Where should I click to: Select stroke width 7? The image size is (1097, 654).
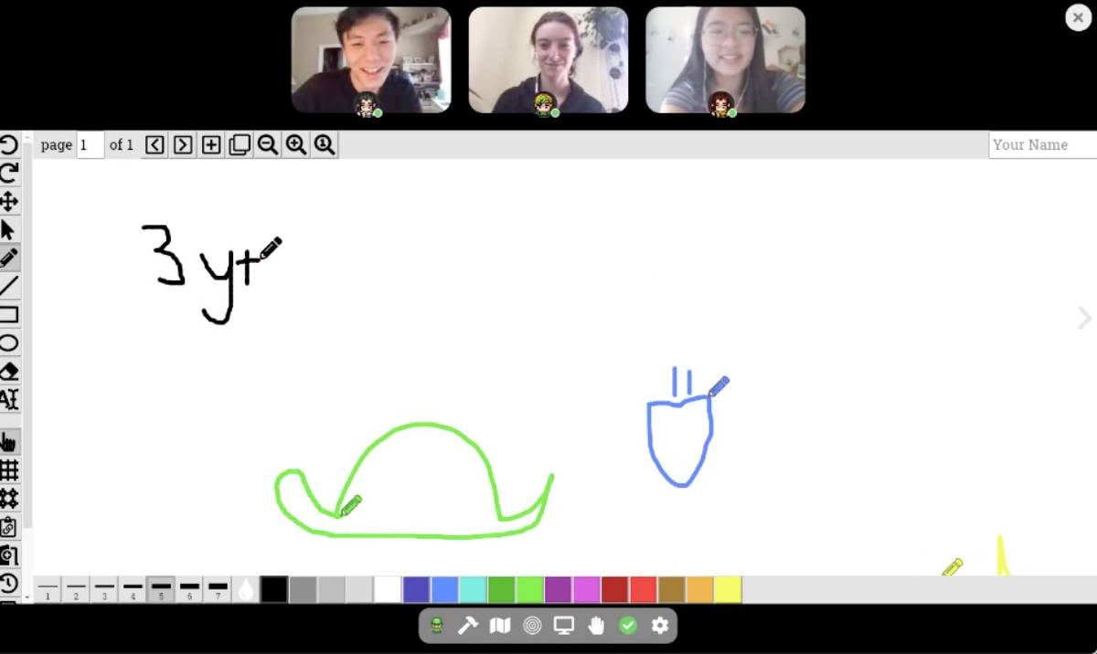(x=218, y=589)
